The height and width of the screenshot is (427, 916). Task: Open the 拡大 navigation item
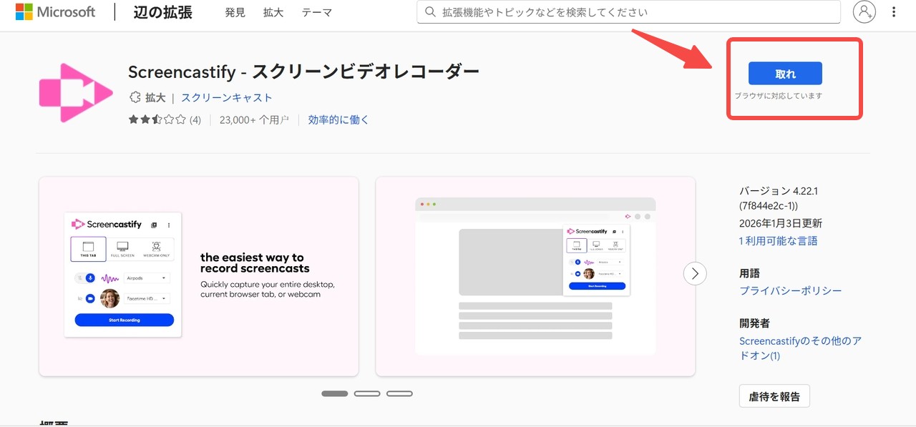pos(273,12)
